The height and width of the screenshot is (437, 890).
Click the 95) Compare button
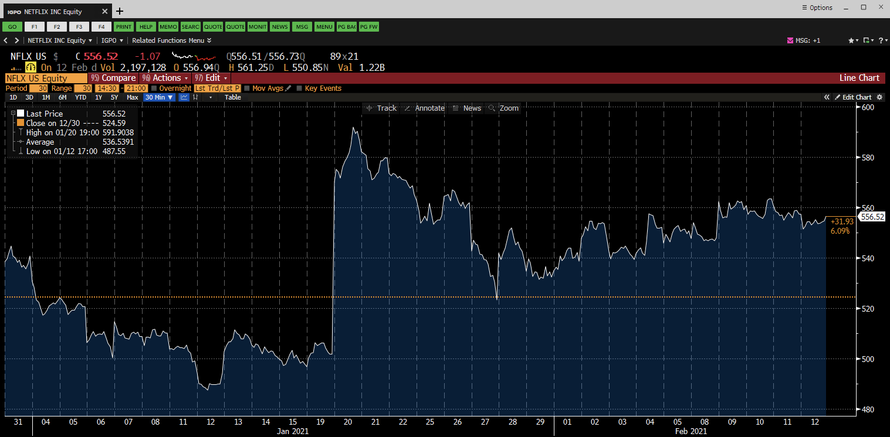click(114, 78)
